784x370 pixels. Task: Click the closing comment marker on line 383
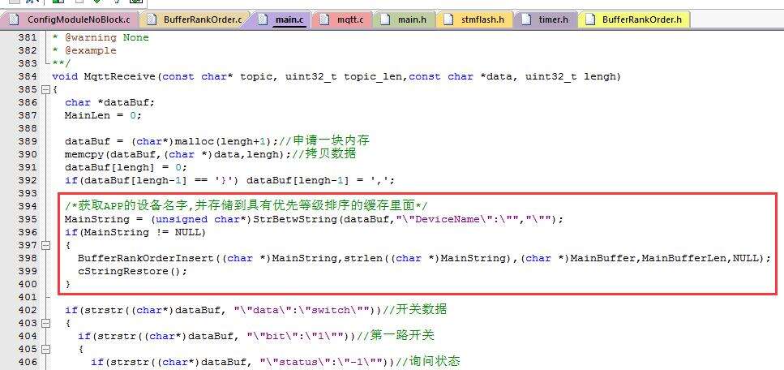pyautogui.click(x=61, y=63)
